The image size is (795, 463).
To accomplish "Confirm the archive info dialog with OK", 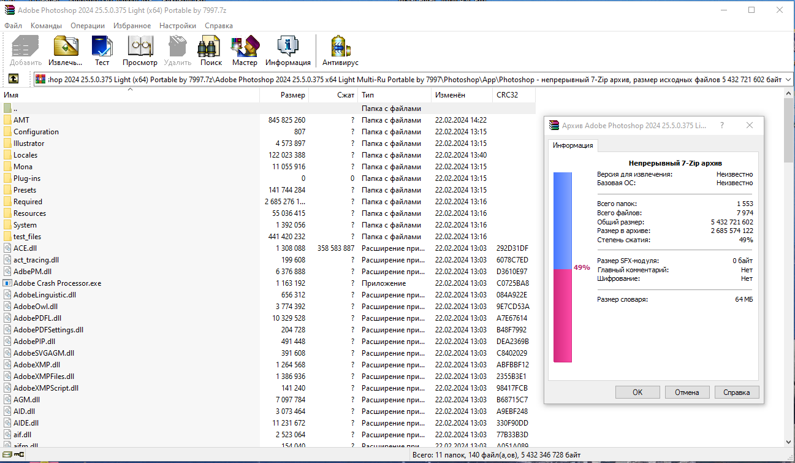I will (637, 392).
